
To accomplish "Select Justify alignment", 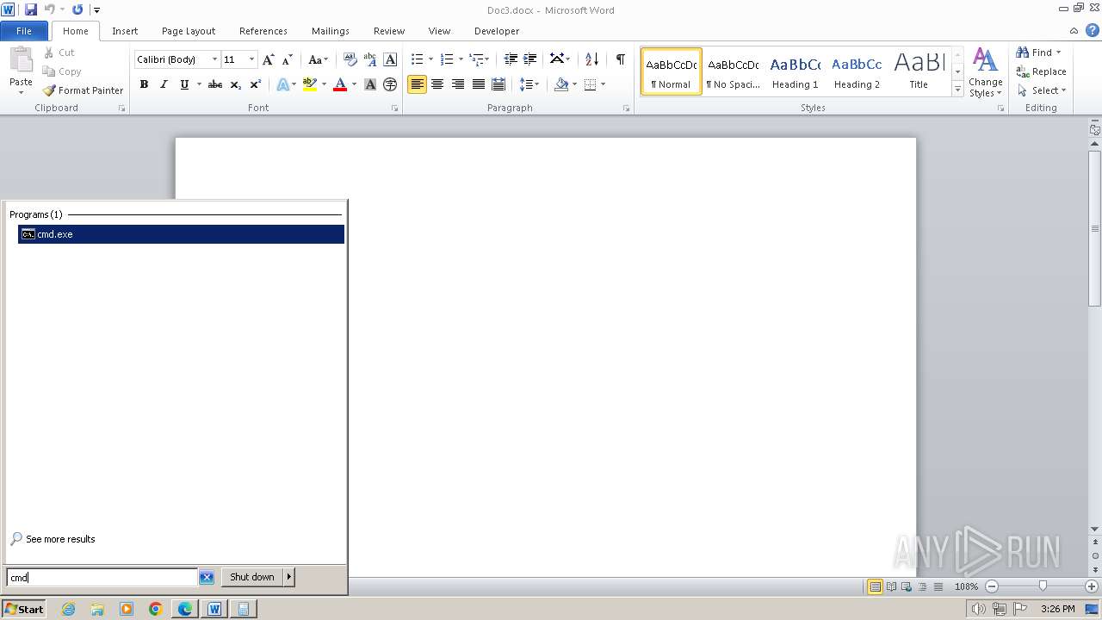I will pyautogui.click(x=478, y=84).
